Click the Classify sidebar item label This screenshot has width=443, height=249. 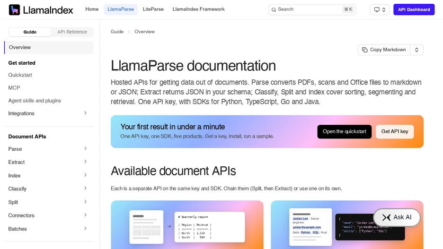click(17, 189)
